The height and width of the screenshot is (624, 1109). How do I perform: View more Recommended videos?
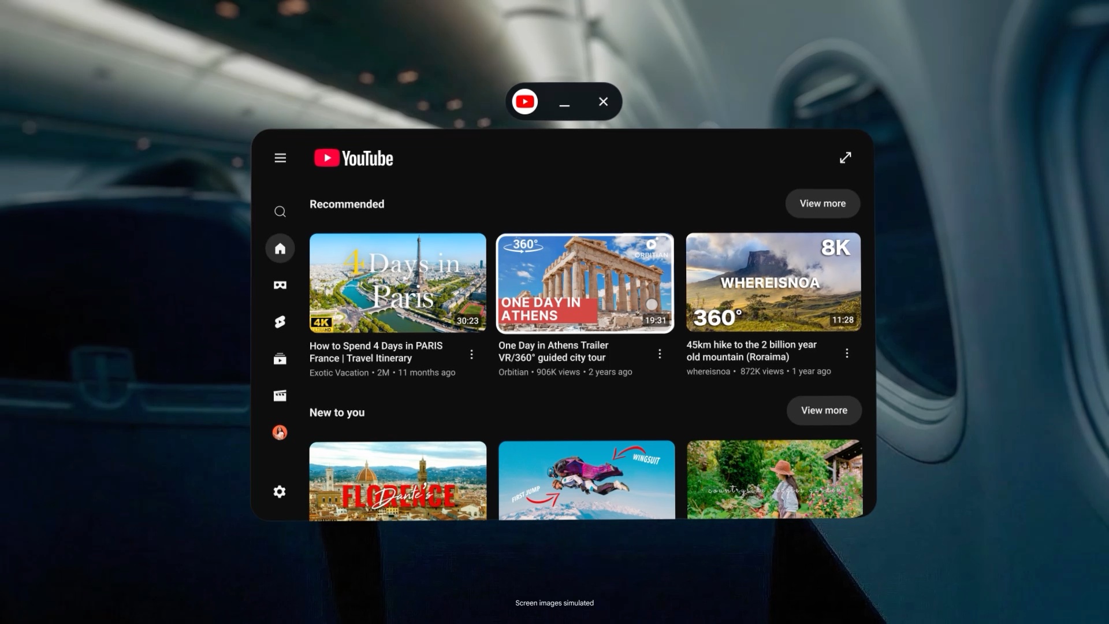[x=823, y=203]
